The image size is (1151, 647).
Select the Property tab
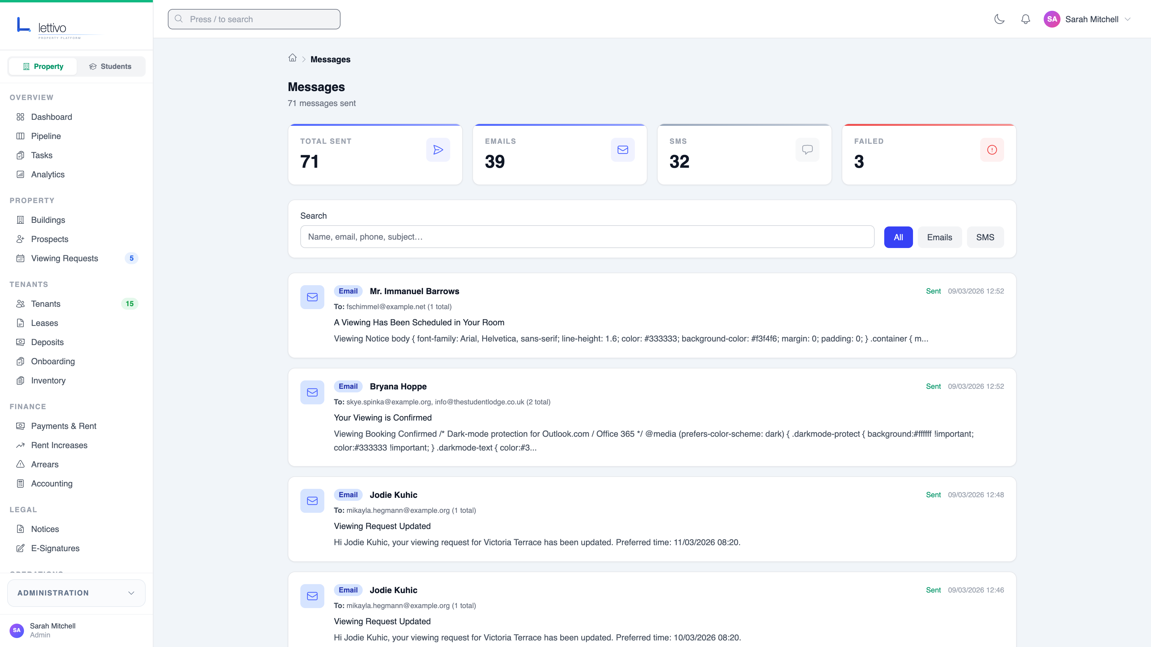43,66
